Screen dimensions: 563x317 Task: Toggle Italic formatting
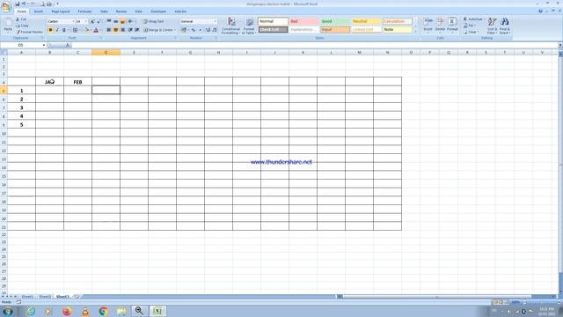(x=57, y=30)
